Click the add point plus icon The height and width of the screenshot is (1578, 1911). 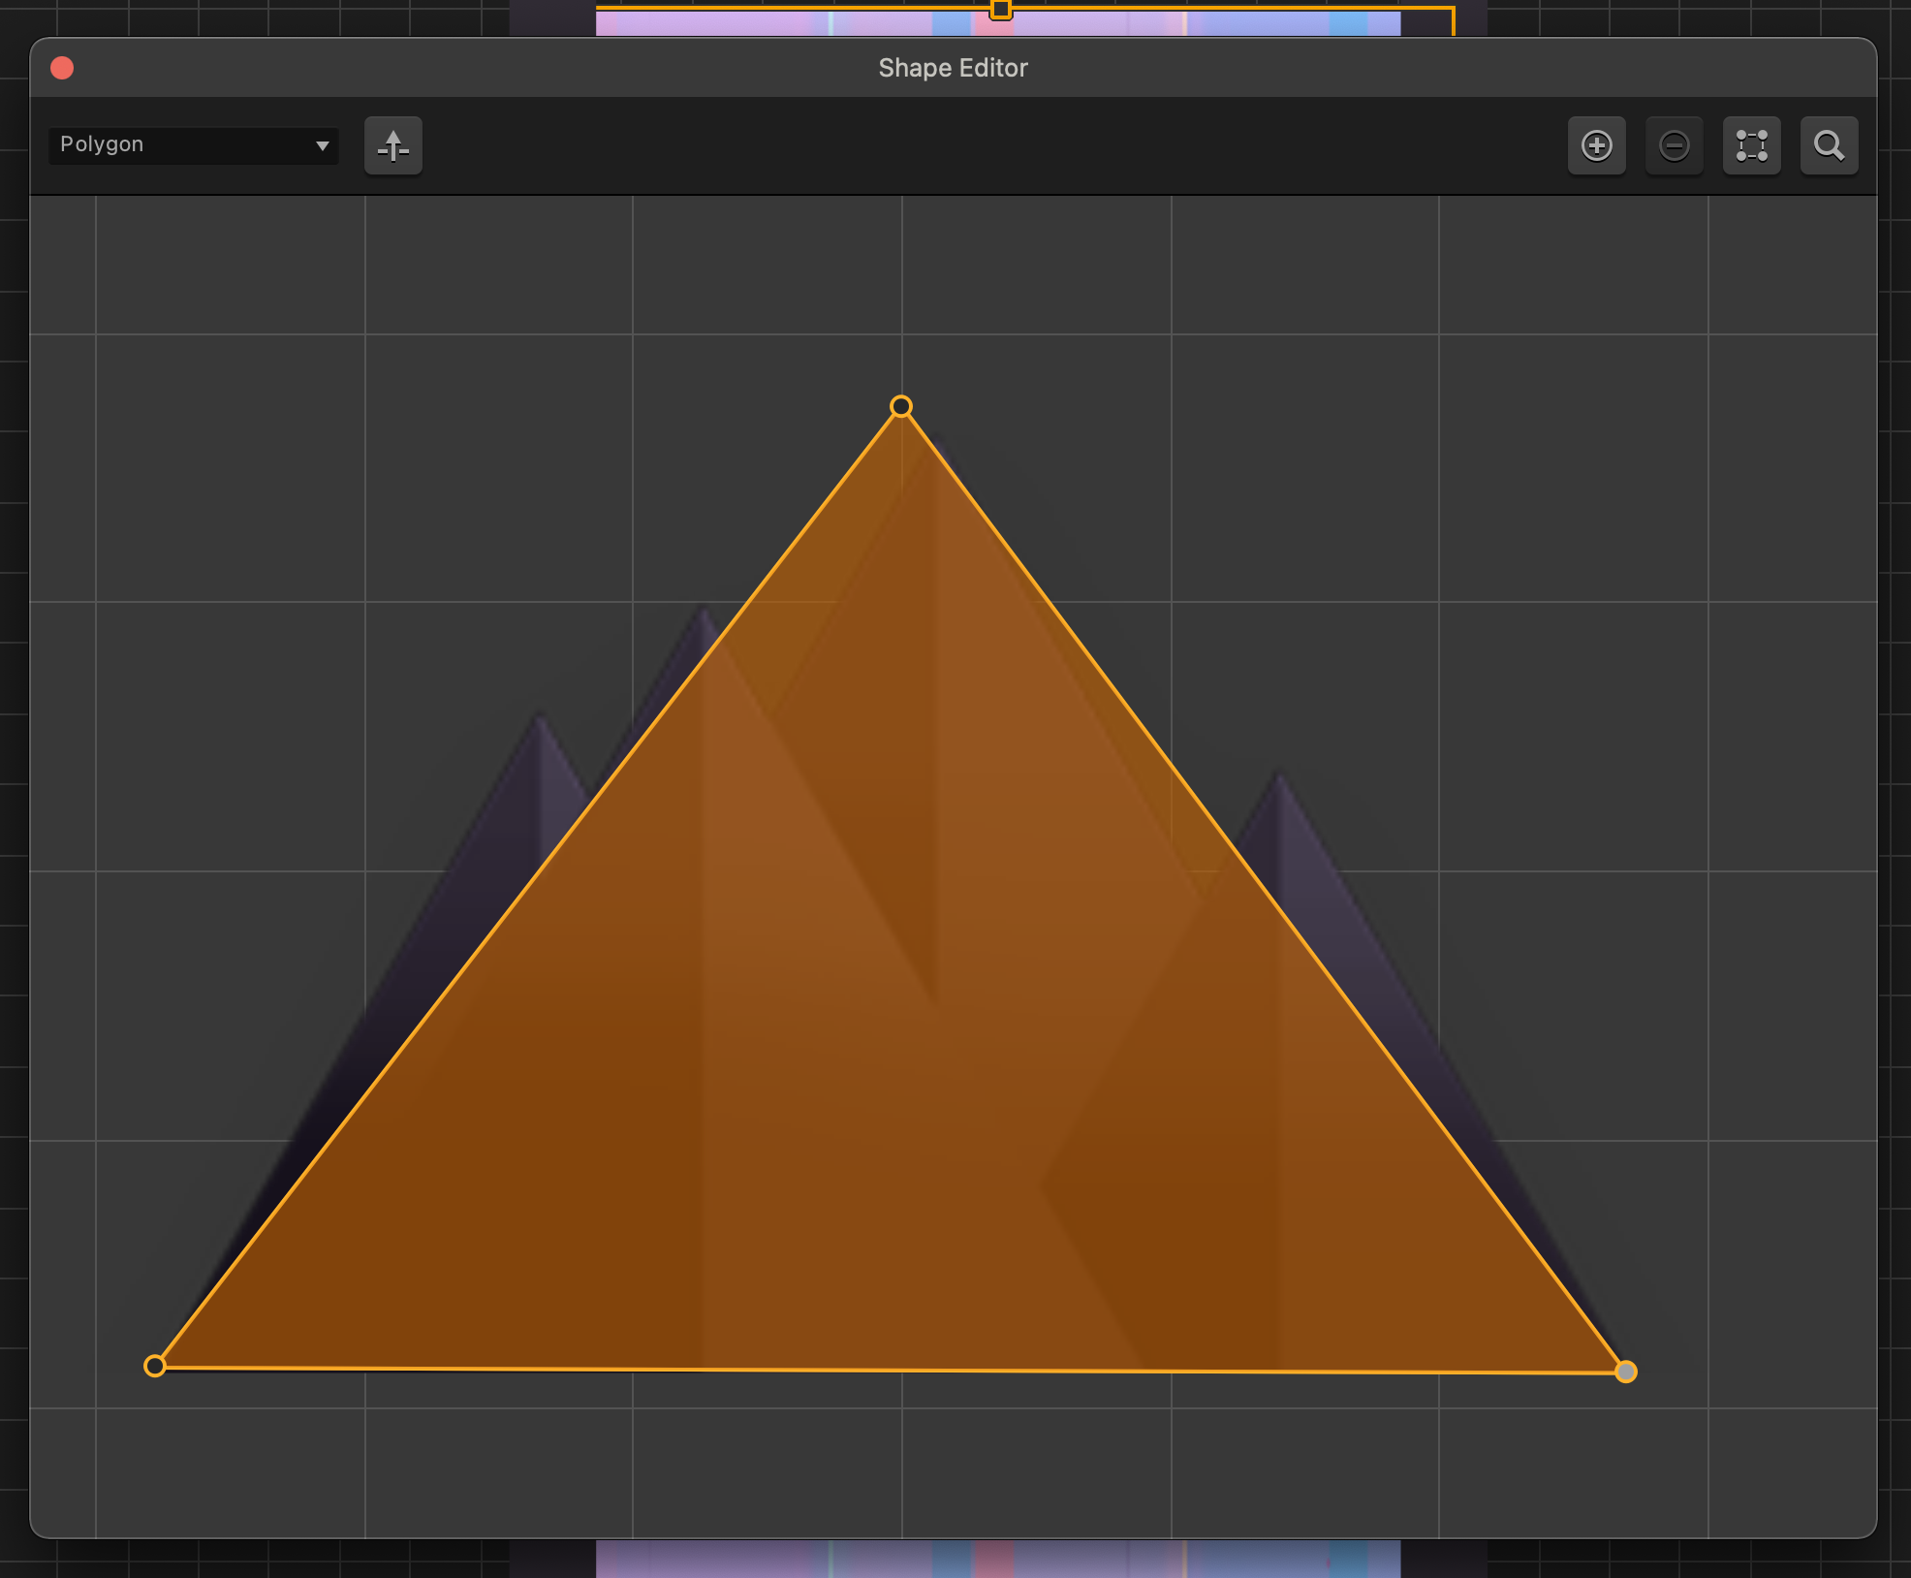click(x=1597, y=145)
